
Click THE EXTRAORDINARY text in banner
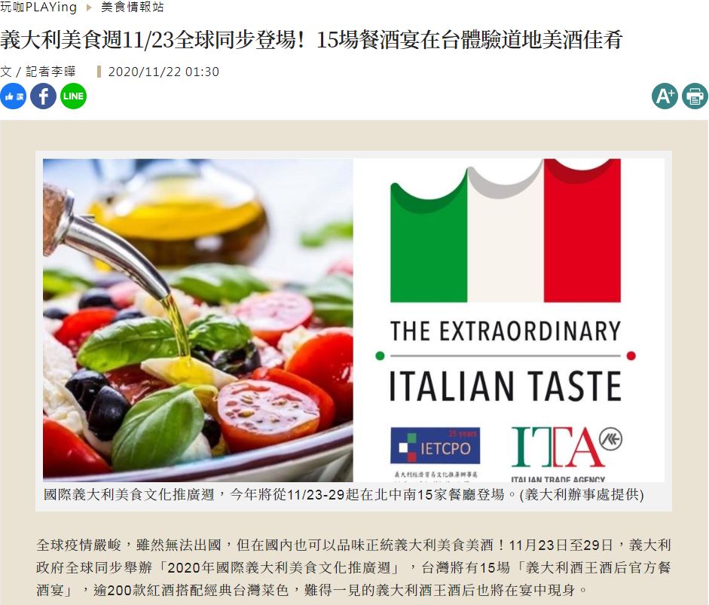pos(506,331)
